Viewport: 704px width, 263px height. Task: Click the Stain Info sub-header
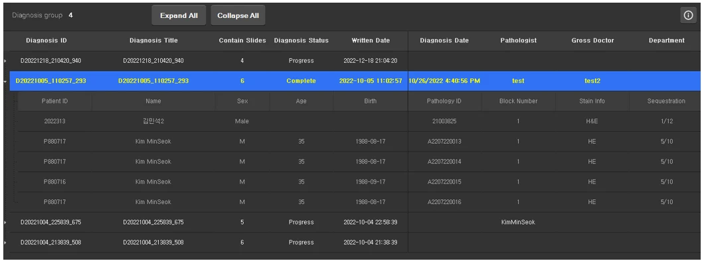pyautogui.click(x=592, y=101)
